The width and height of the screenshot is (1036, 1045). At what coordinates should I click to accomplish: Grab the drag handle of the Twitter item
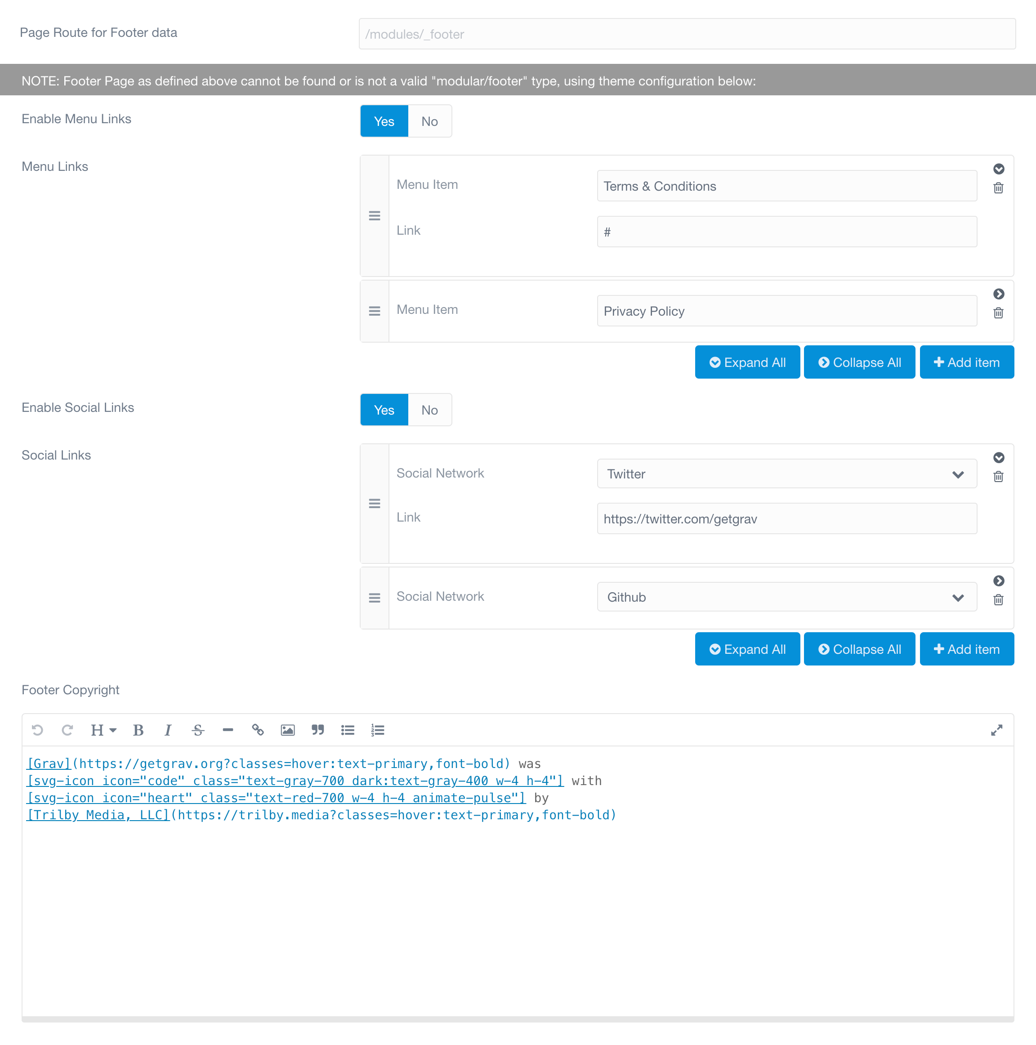(x=375, y=504)
